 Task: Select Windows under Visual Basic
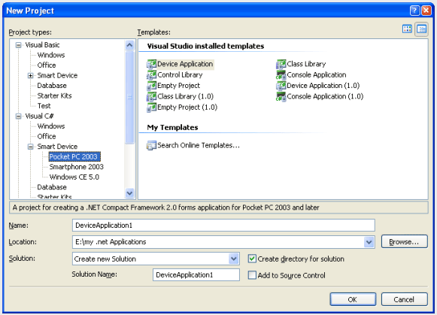(x=51, y=55)
